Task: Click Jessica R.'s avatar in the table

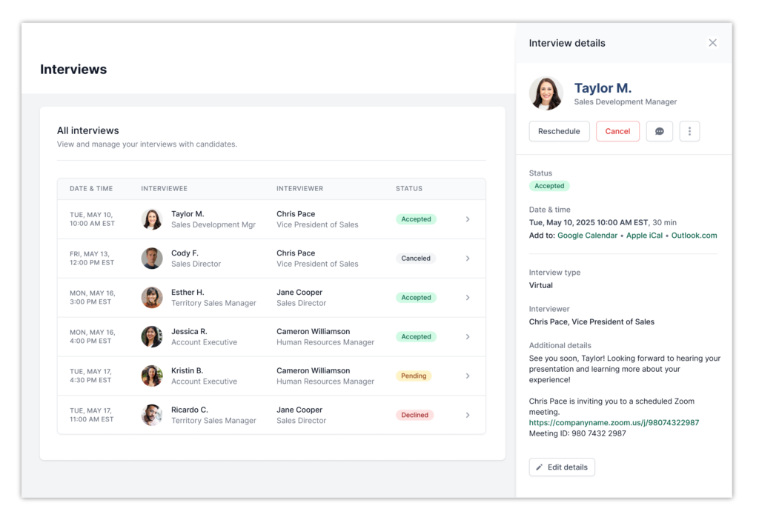Action: [x=152, y=336]
